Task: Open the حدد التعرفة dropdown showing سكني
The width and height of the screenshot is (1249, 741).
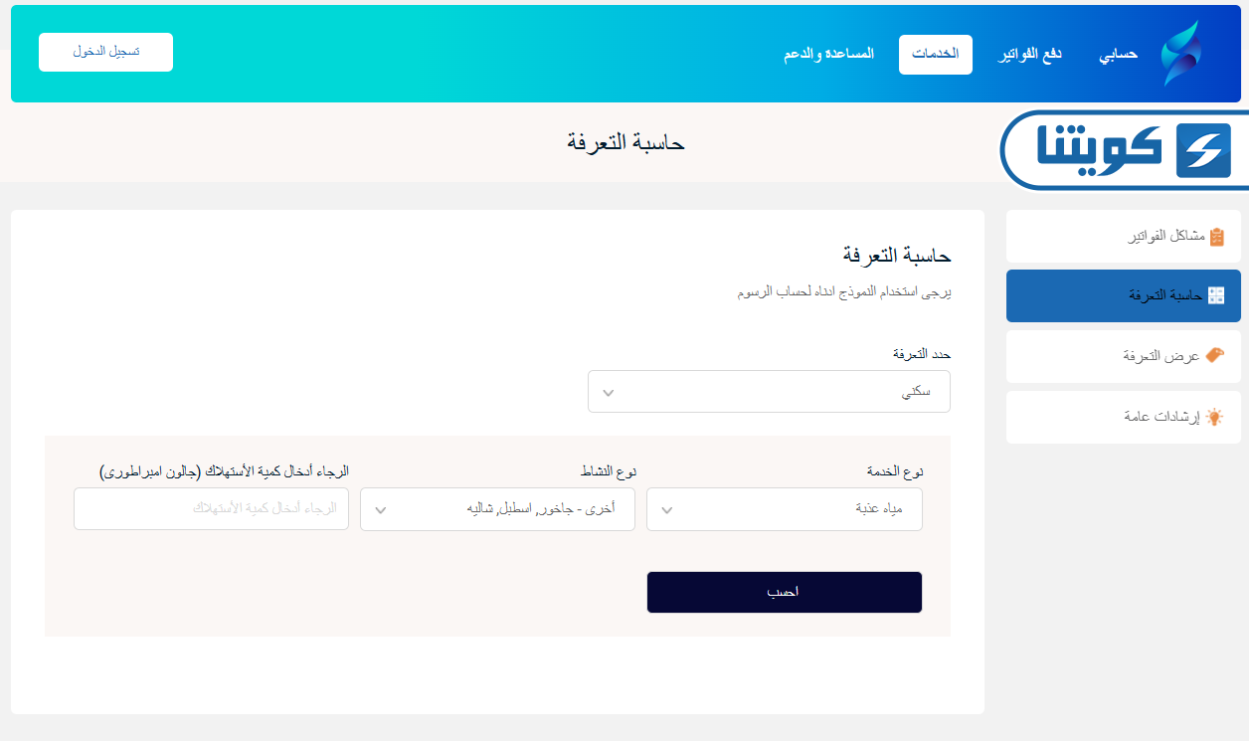Action: coord(769,392)
